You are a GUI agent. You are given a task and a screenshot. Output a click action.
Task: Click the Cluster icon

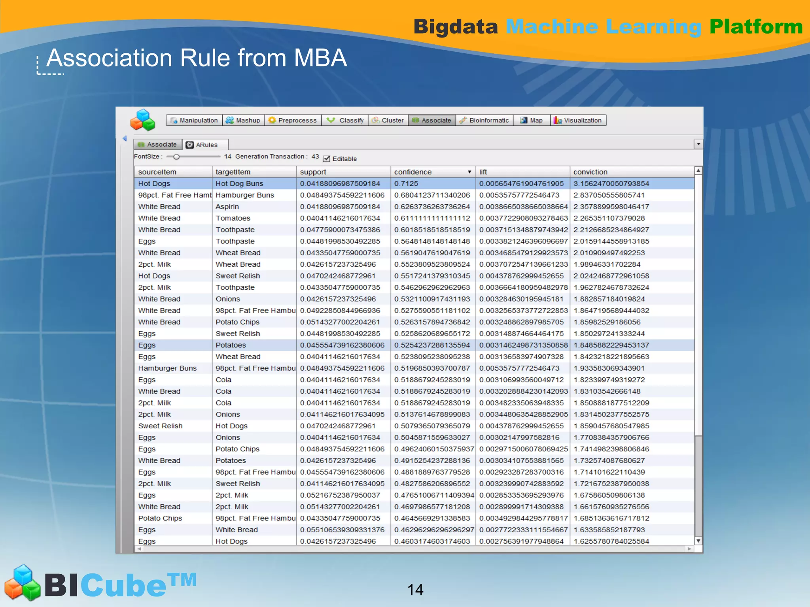click(375, 120)
